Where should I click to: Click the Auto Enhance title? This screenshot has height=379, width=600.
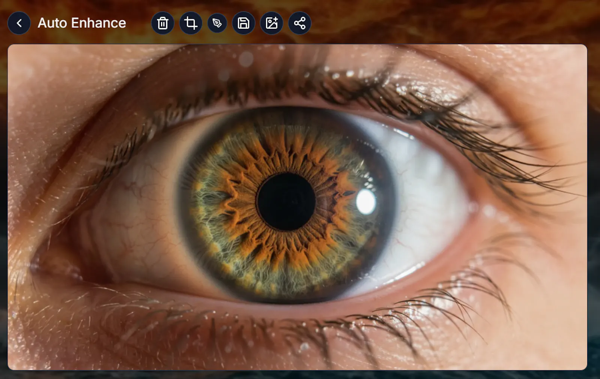pyautogui.click(x=82, y=23)
